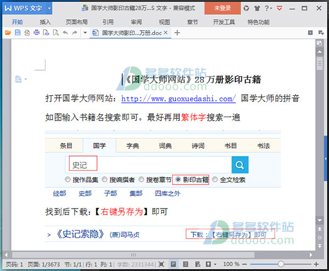This screenshot has width=329, height=271.
Task: Click the 100 % zoom level
Action: click(x=231, y=264)
